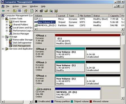The width and height of the screenshot is (126, 104).
Task: Click the Explore magnifier toolbar icon
Action: (x=51, y=11)
